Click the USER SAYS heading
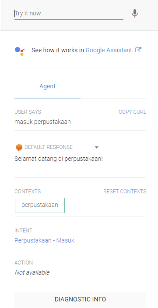Image resolution: width=158 pixels, height=308 pixels. 28,112
